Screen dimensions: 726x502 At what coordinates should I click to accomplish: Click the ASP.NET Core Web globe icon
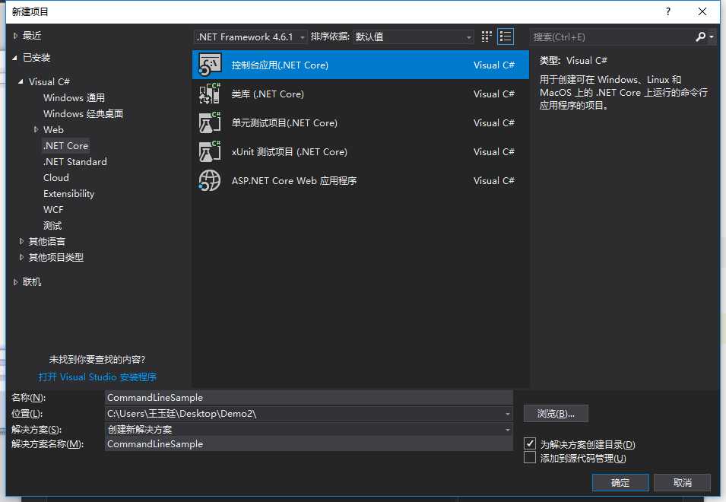(x=210, y=180)
